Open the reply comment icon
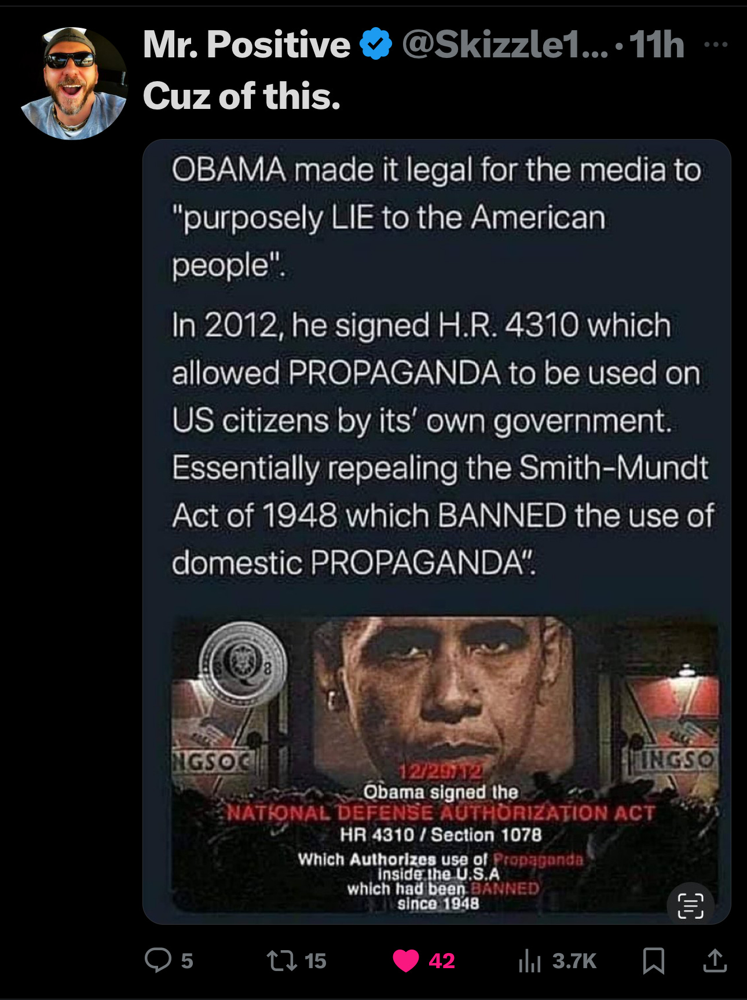Image resolution: width=747 pixels, height=1000 pixels. coord(158,960)
